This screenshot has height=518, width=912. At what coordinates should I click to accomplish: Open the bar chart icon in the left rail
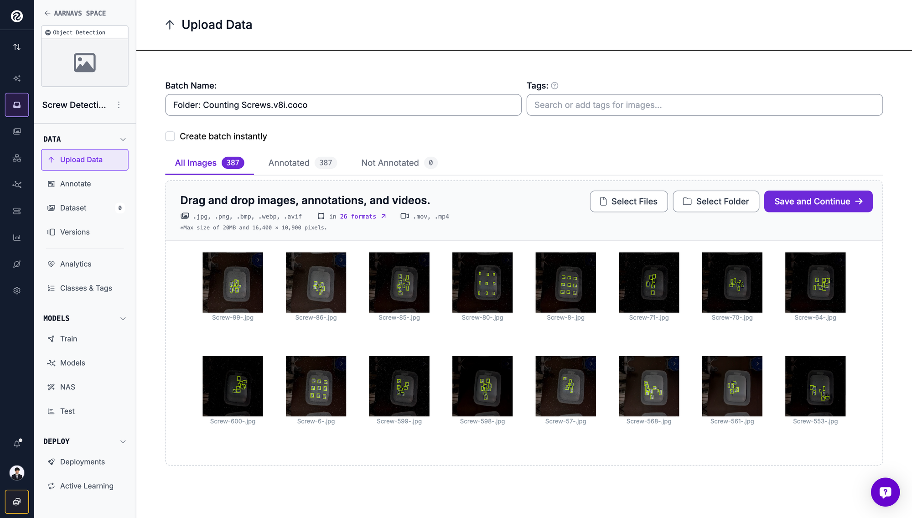(x=17, y=238)
